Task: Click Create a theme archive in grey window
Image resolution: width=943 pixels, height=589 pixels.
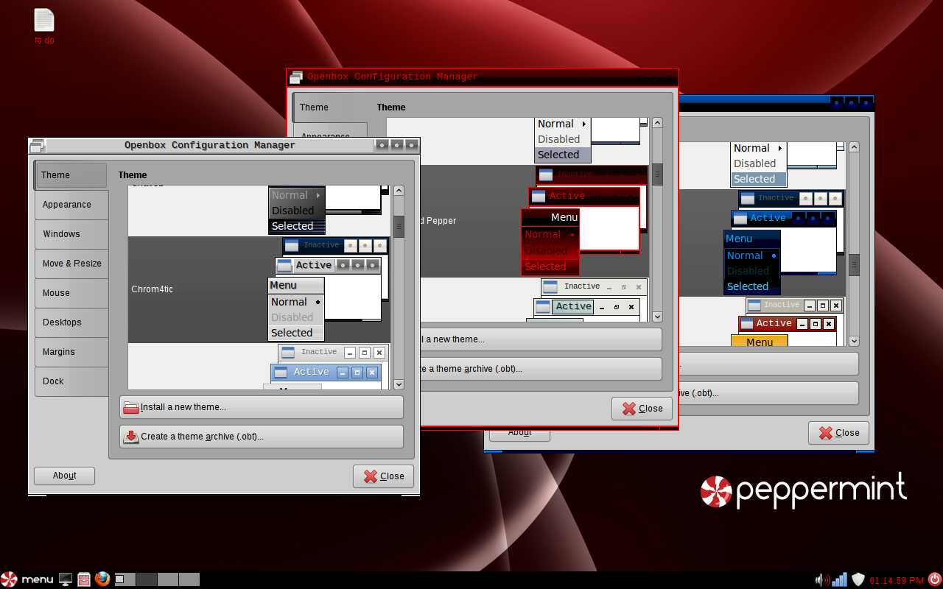Action: tap(262, 437)
